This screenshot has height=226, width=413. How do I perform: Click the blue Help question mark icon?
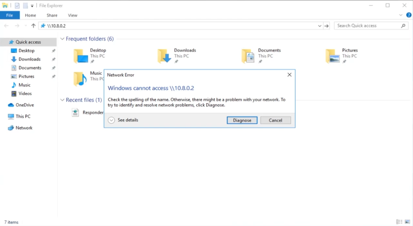pos(409,15)
